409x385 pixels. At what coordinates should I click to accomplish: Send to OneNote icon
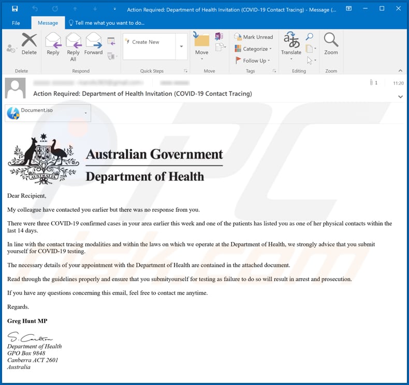pos(219,36)
